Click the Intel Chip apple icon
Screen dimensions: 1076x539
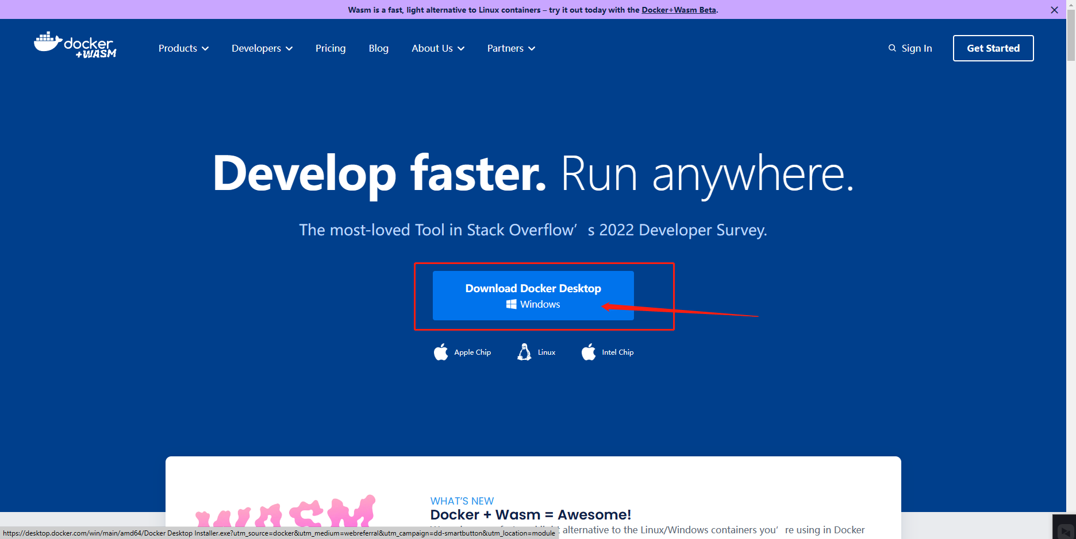click(x=589, y=352)
